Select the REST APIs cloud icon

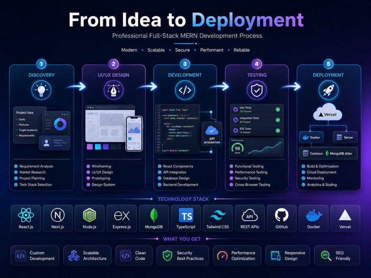(x=250, y=215)
